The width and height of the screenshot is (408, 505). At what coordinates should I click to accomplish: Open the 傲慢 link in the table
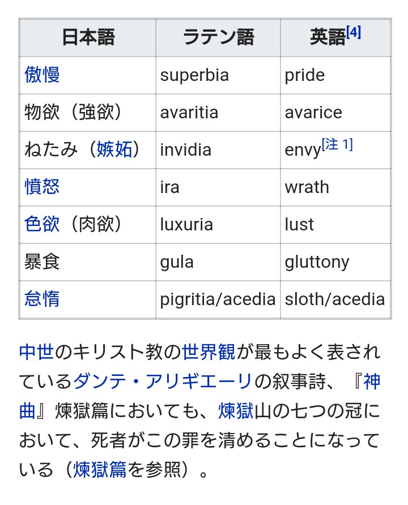(x=42, y=75)
